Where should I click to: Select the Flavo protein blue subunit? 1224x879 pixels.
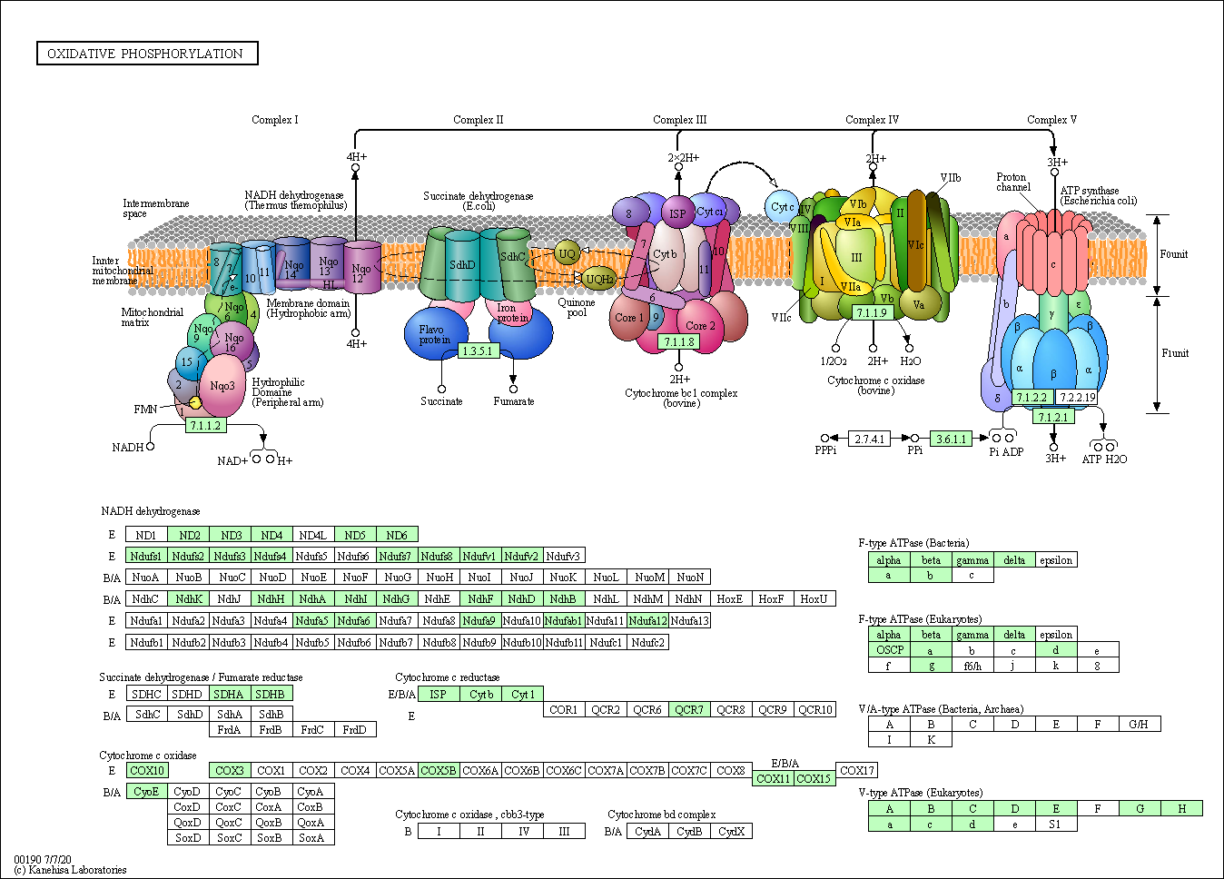click(x=435, y=333)
